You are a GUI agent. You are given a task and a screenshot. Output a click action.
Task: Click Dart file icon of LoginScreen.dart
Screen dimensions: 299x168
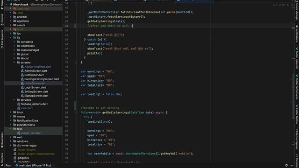(x=22, y=87)
